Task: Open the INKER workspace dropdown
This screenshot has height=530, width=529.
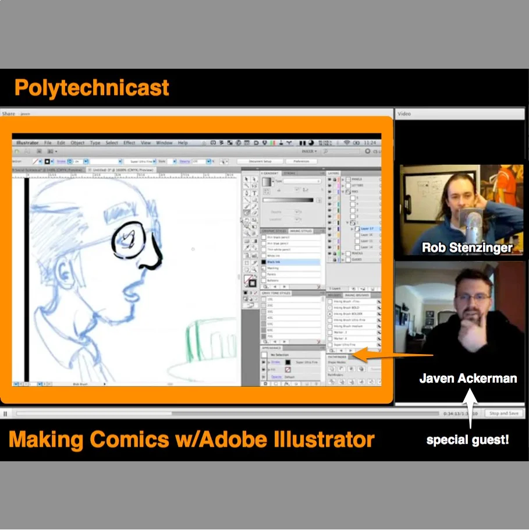Action: (309, 151)
